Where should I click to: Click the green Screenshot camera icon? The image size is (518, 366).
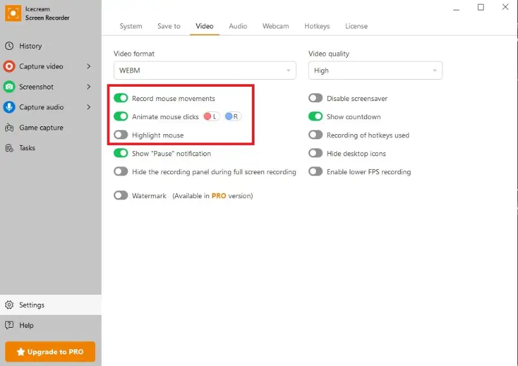(x=9, y=87)
